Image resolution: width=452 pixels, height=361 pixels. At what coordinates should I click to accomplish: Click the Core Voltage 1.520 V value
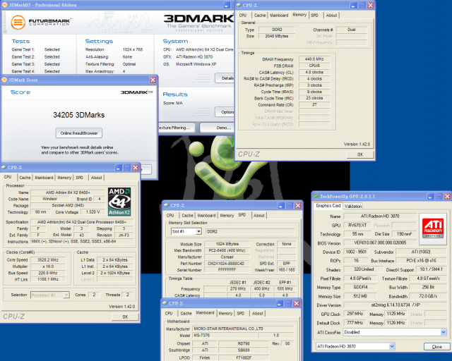tap(93, 212)
